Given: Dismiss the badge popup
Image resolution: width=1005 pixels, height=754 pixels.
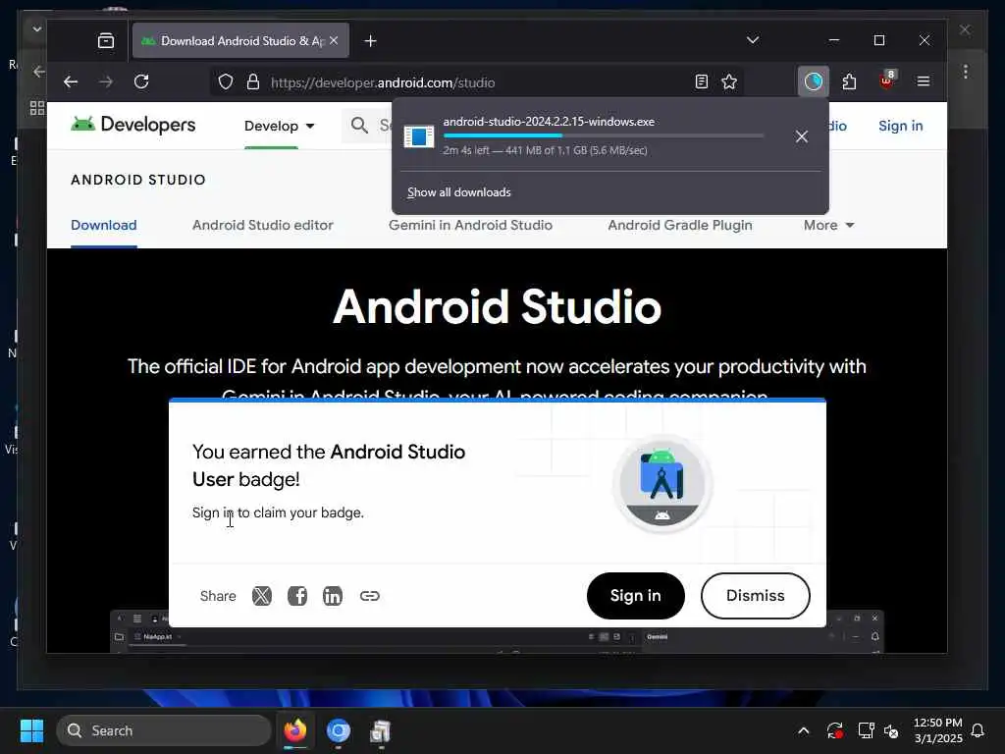Looking at the screenshot, I should [x=755, y=596].
